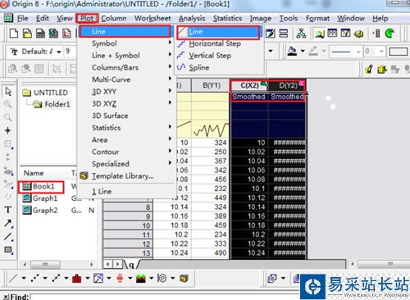The width and height of the screenshot is (410, 300).
Task: Select the Rectangle drawing tool
Action: click(x=8, y=249)
